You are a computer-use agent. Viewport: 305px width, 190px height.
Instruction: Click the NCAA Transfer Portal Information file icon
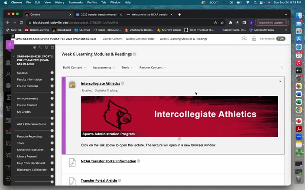(72, 162)
